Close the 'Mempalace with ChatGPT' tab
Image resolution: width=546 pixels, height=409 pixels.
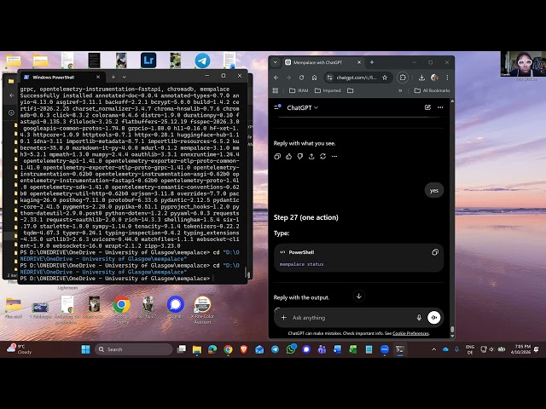(359, 62)
